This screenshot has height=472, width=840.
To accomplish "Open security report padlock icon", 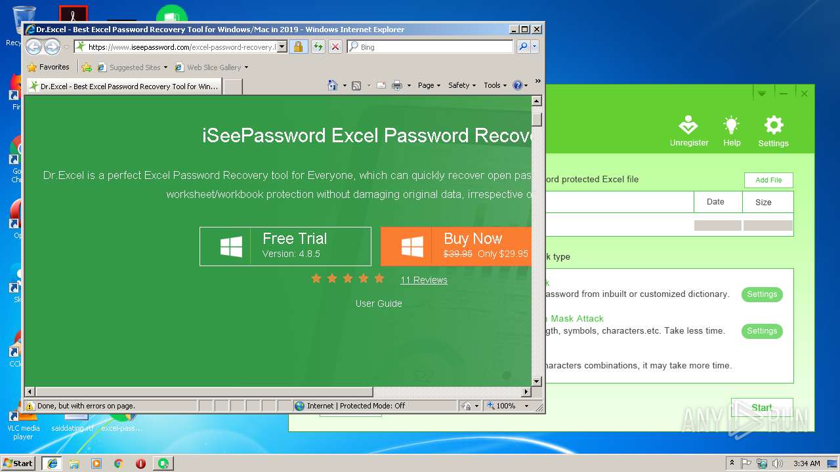I will pos(298,47).
